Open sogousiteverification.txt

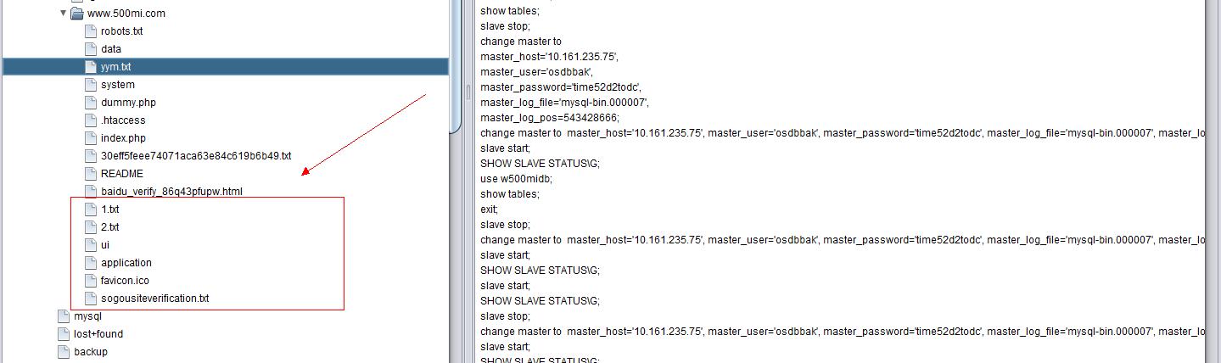pos(154,299)
